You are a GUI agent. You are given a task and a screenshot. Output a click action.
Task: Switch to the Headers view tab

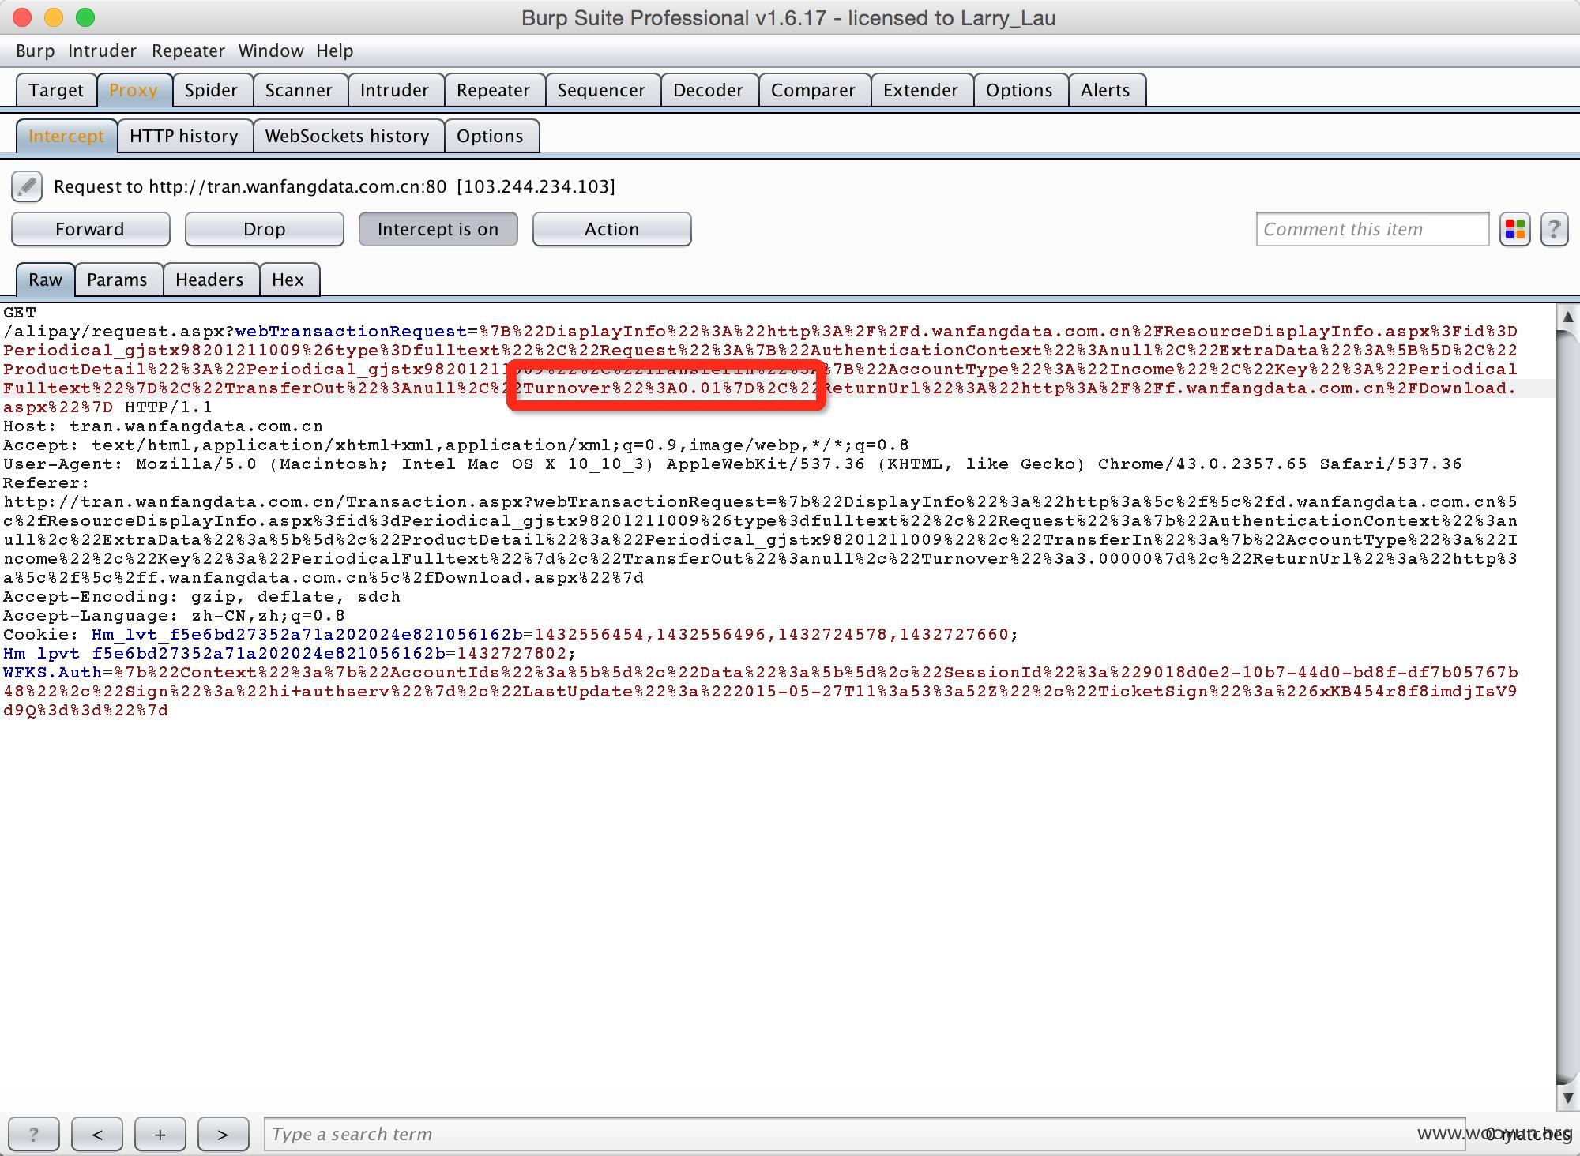click(x=209, y=280)
